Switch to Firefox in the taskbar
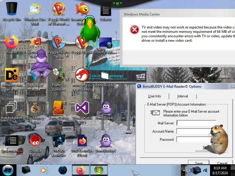Image resolution: width=235 pixels, height=176 pixels. point(81,170)
